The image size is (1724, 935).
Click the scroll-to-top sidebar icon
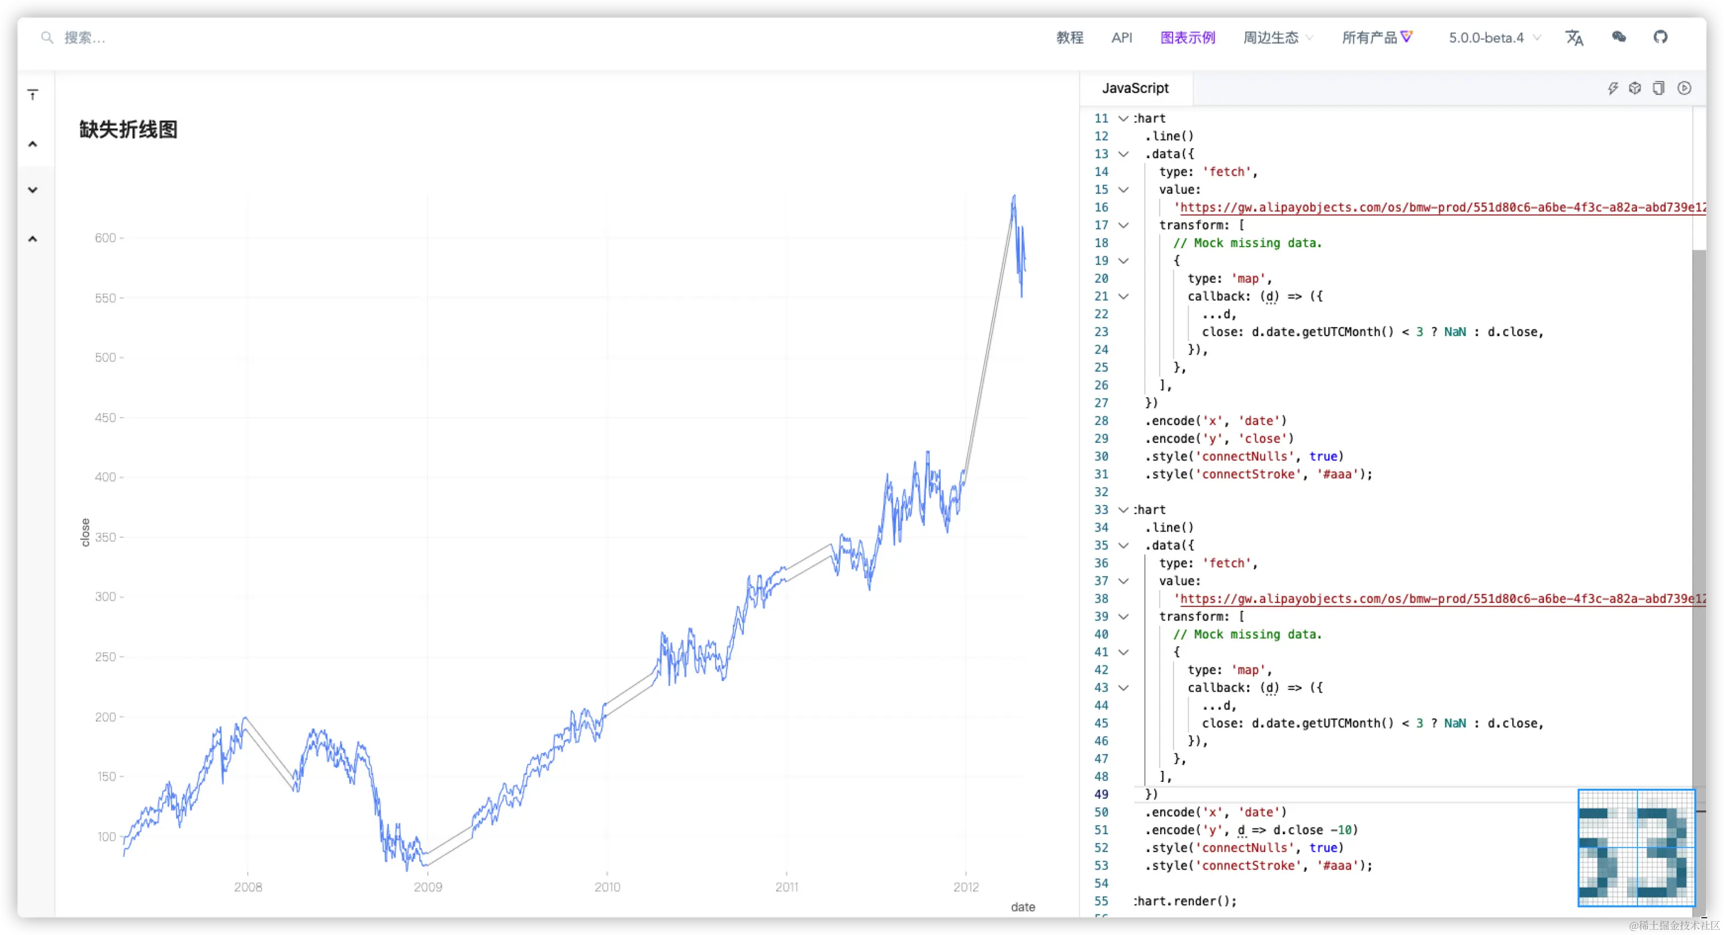(x=33, y=95)
